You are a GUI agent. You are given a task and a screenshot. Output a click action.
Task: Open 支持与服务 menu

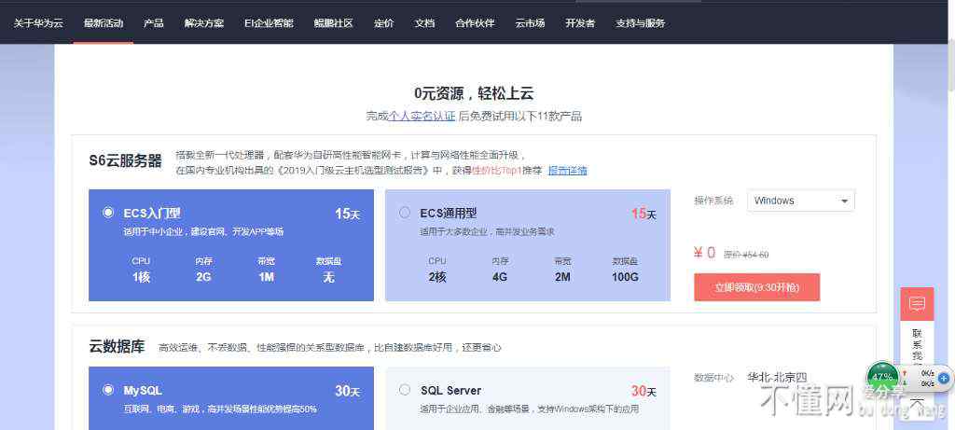640,23
